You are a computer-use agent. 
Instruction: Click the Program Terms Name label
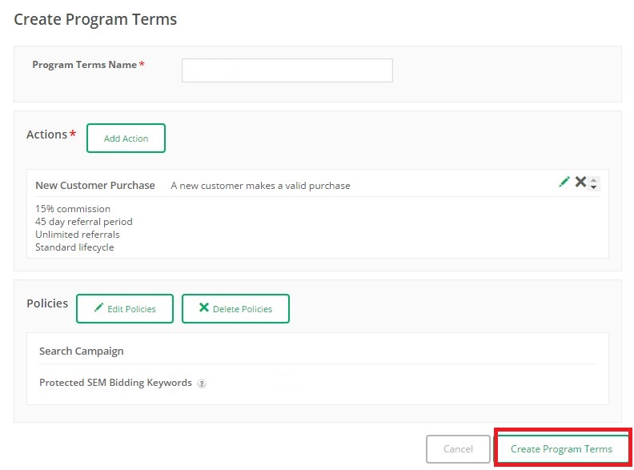point(85,65)
